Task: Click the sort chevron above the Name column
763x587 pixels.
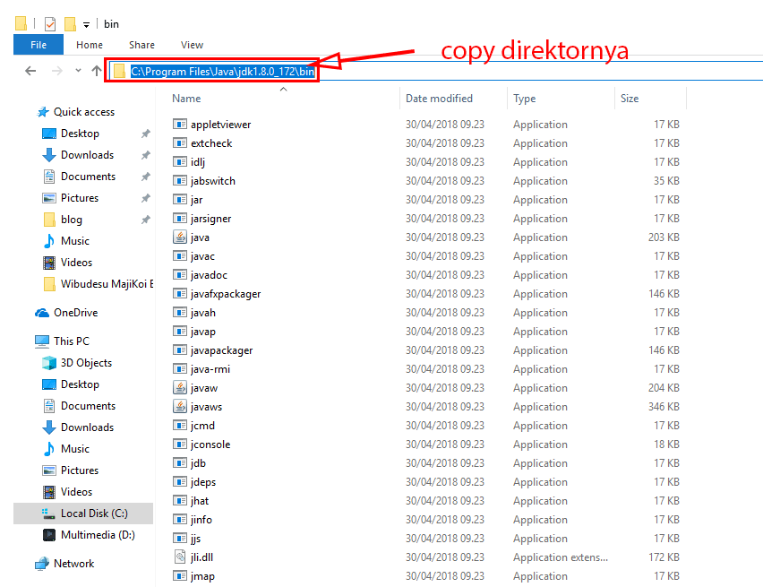Action: click(282, 88)
